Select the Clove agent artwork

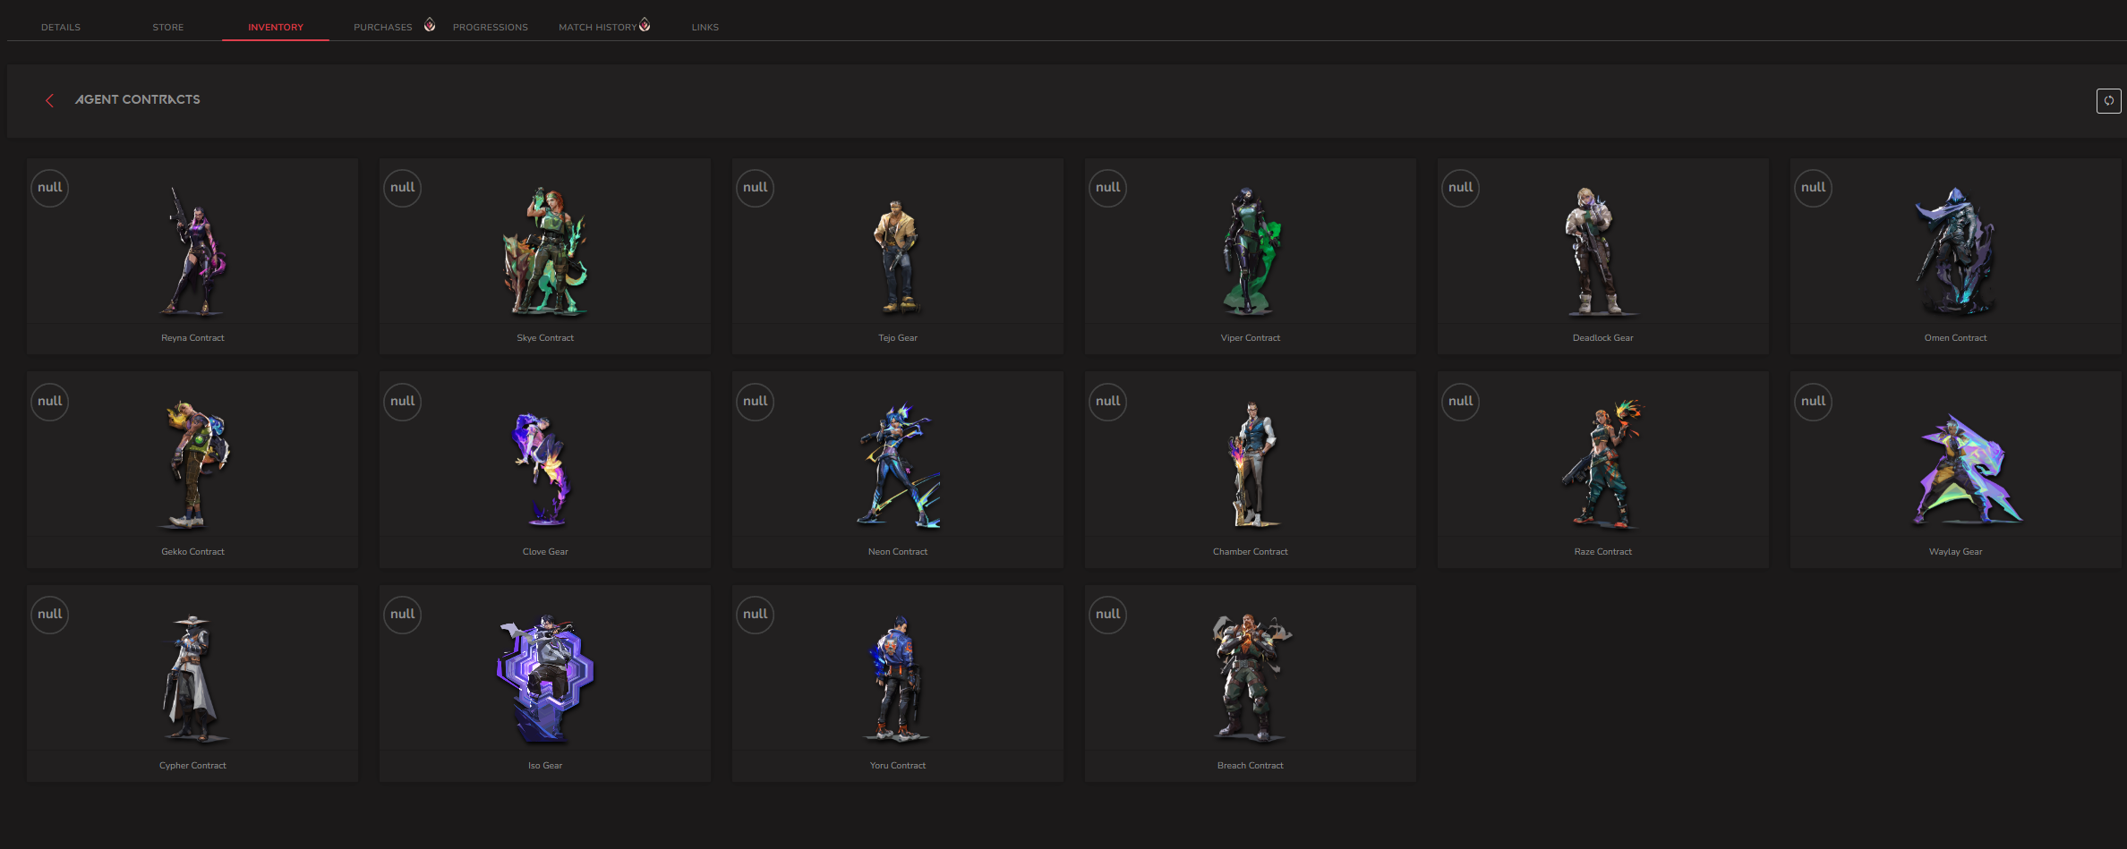542,469
